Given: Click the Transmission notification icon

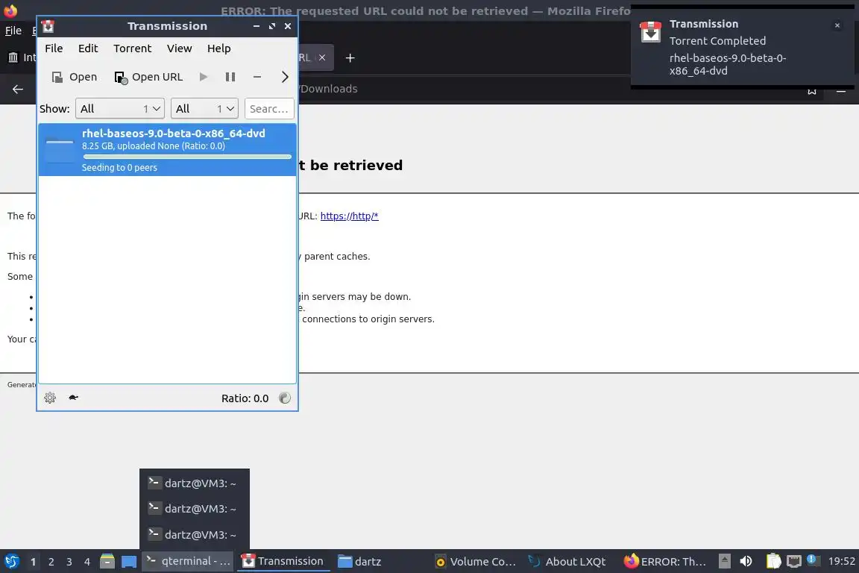Looking at the screenshot, I should point(651,32).
